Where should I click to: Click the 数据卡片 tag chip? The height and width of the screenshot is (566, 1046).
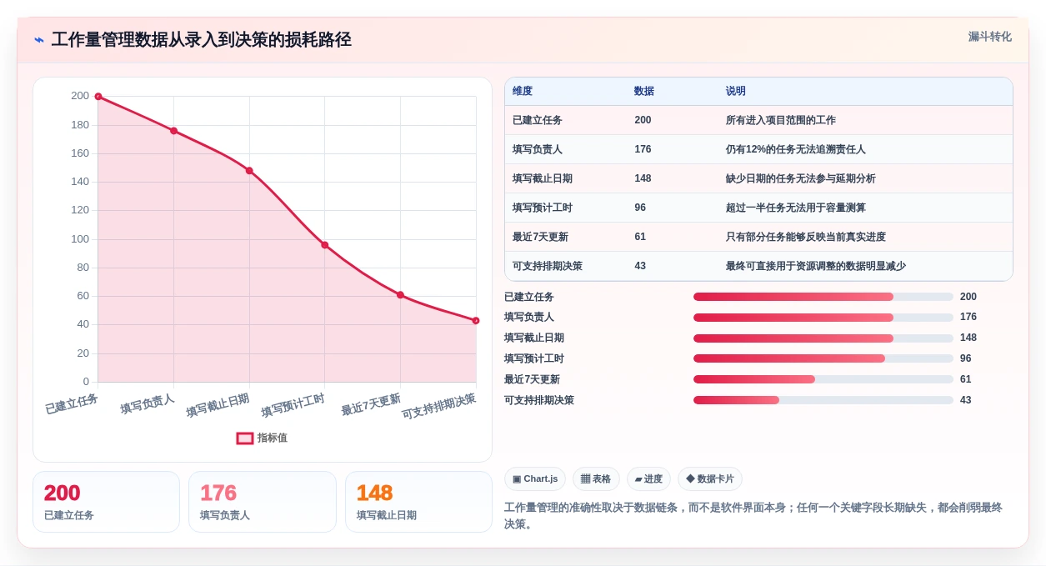[x=710, y=478]
